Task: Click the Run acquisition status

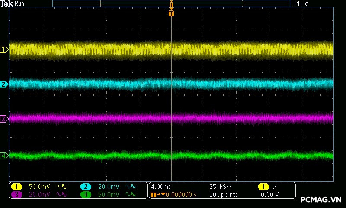Action: pyautogui.click(x=20, y=3)
